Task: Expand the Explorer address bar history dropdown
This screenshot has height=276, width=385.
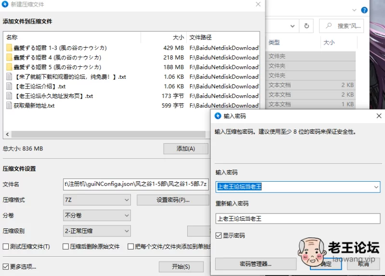Action: pyautogui.click(x=293, y=26)
